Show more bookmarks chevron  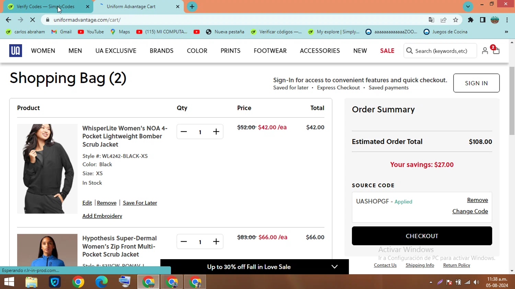click(x=506, y=32)
